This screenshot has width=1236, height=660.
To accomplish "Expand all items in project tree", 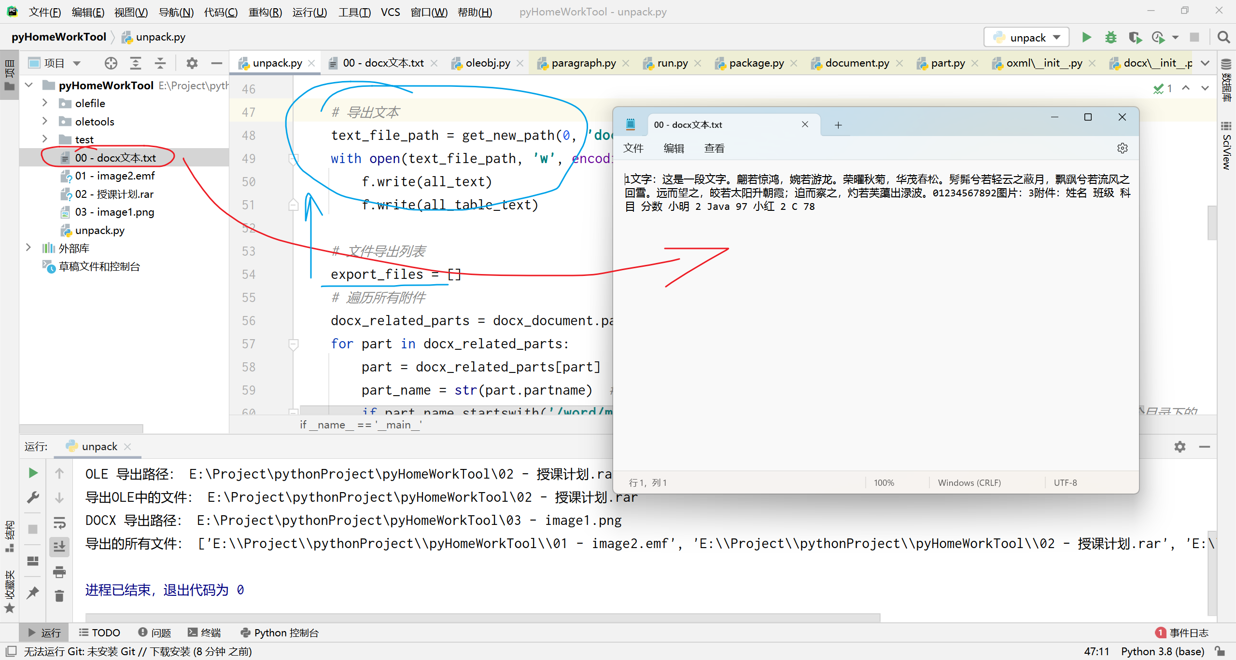I will point(136,63).
